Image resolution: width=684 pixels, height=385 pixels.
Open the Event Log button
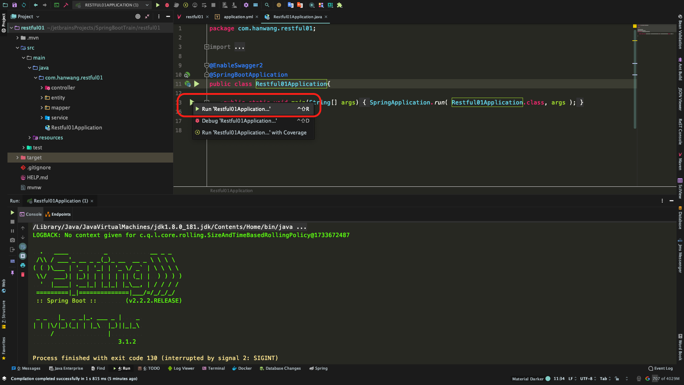(660, 368)
